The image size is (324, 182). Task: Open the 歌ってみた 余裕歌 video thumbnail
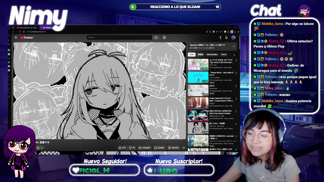pos(198,128)
